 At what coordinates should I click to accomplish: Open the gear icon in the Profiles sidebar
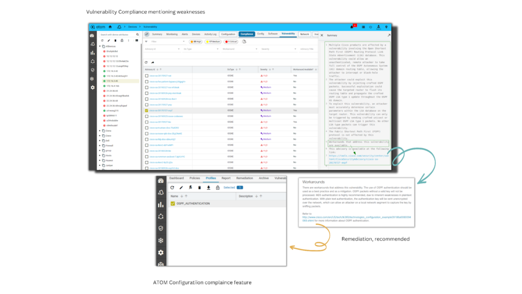coord(161,252)
